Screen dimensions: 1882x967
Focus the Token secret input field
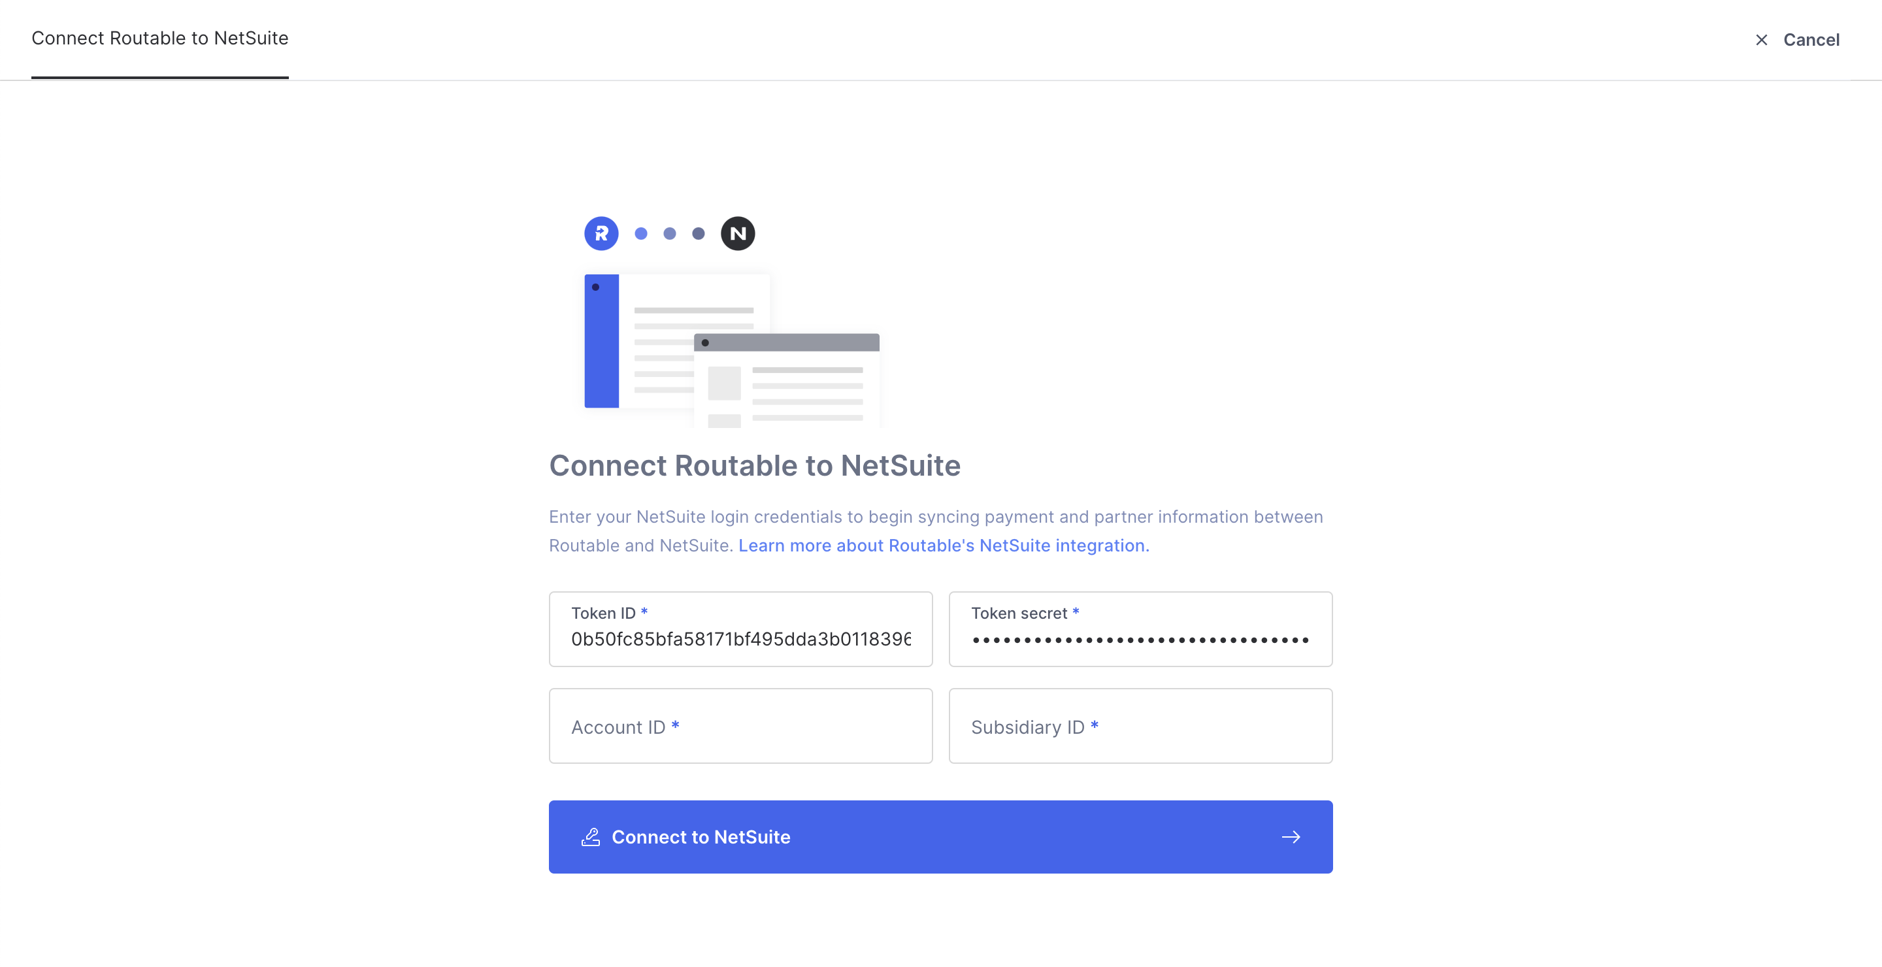tap(1140, 639)
